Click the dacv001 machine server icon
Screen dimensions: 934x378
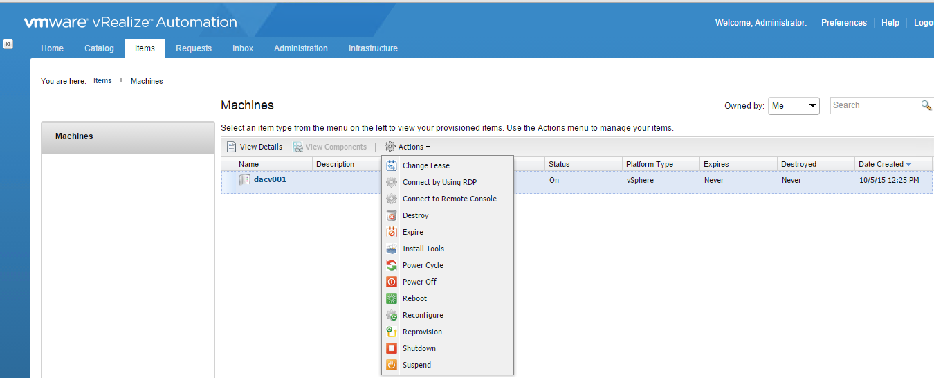pos(245,180)
